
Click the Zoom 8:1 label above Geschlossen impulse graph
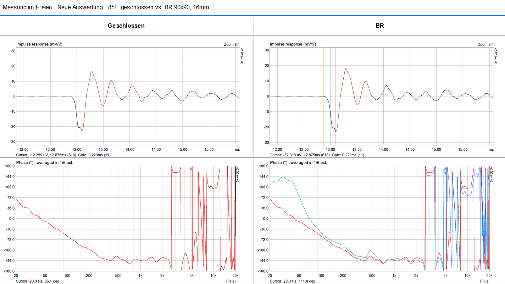pos(232,44)
